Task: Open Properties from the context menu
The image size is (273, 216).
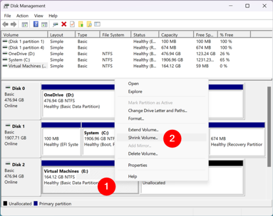Action: (161, 165)
